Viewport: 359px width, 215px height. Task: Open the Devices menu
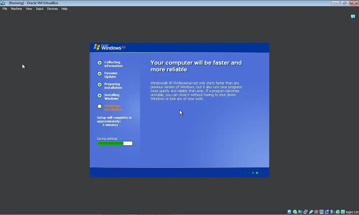52,9
